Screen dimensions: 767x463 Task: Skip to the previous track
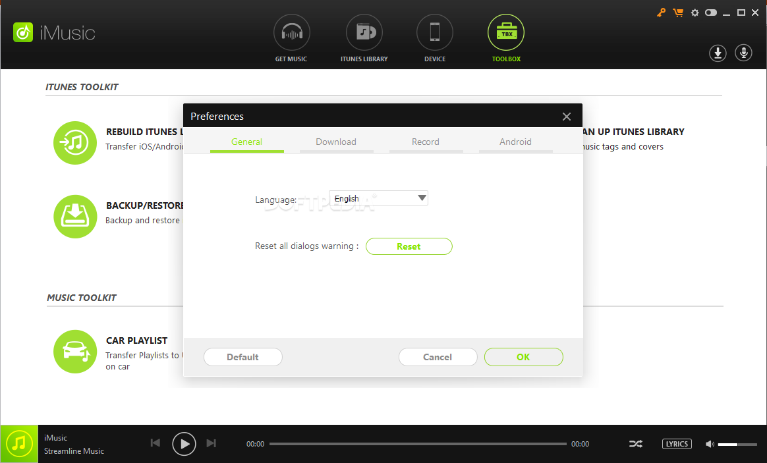[156, 443]
